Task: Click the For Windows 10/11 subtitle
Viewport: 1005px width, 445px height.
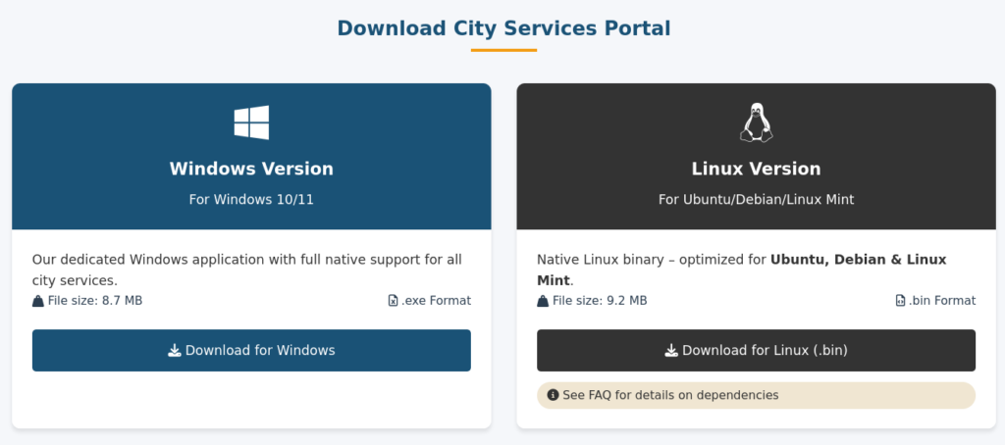Action: pos(251,199)
